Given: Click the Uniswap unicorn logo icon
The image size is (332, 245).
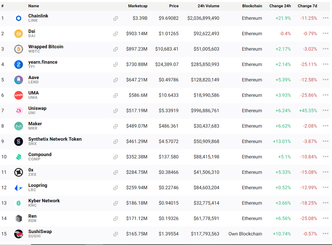Looking at the screenshot, I should tap(19, 111).
